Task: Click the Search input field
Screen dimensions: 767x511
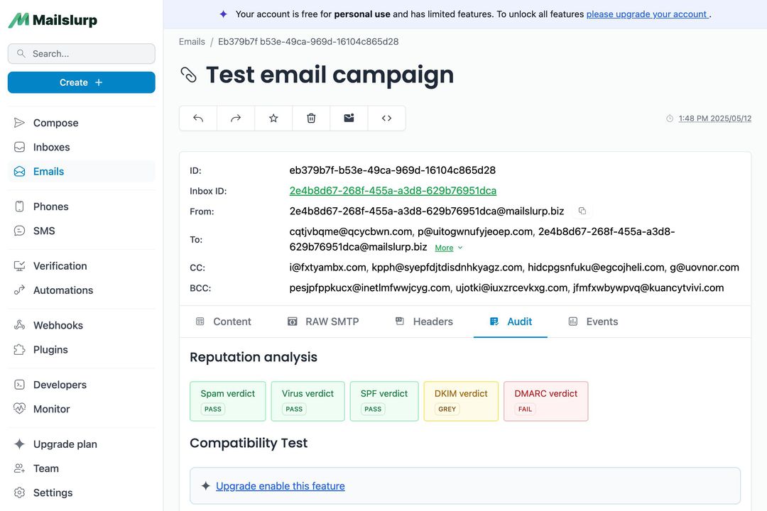Action: (x=81, y=53)
